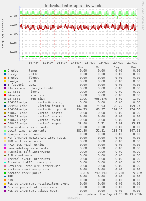Click the Munin 2.0.57 footer text

click(73, 198)
